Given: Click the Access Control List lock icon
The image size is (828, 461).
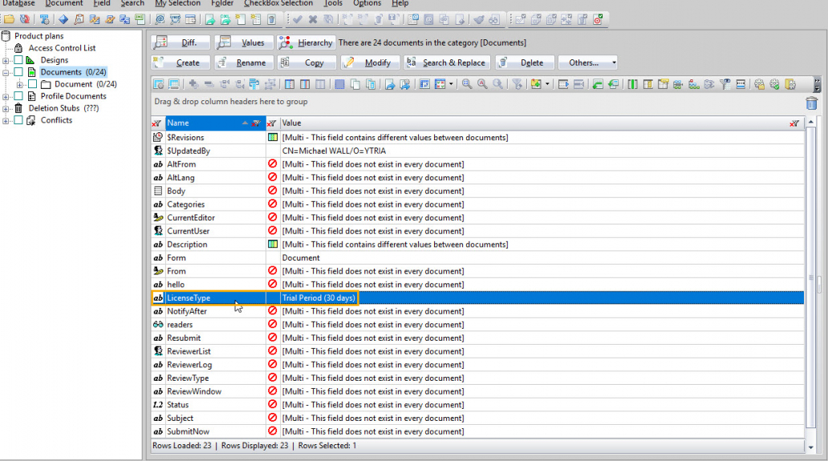Looking at the screenshot, I should click(x=18, y=48).
